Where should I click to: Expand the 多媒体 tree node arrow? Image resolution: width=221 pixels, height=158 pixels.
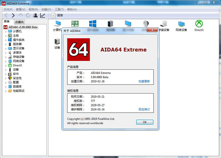click(6, 53)
